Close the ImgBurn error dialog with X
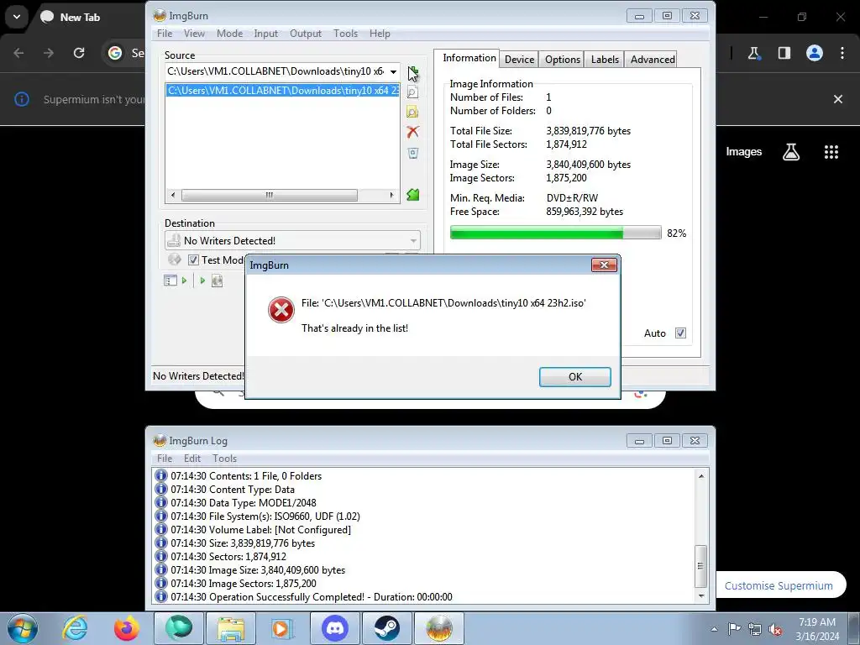Image resolution: width=860 pixels, height=645 pixels. [605, 265]
